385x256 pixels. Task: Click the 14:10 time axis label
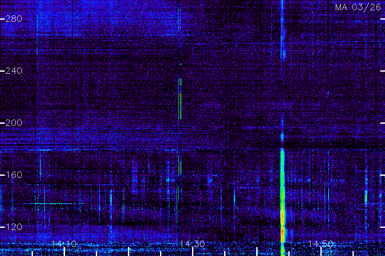(x=64, y=244)
